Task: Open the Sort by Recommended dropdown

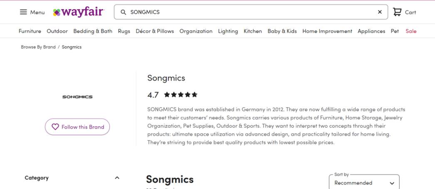Action: [x=364, y=183]
